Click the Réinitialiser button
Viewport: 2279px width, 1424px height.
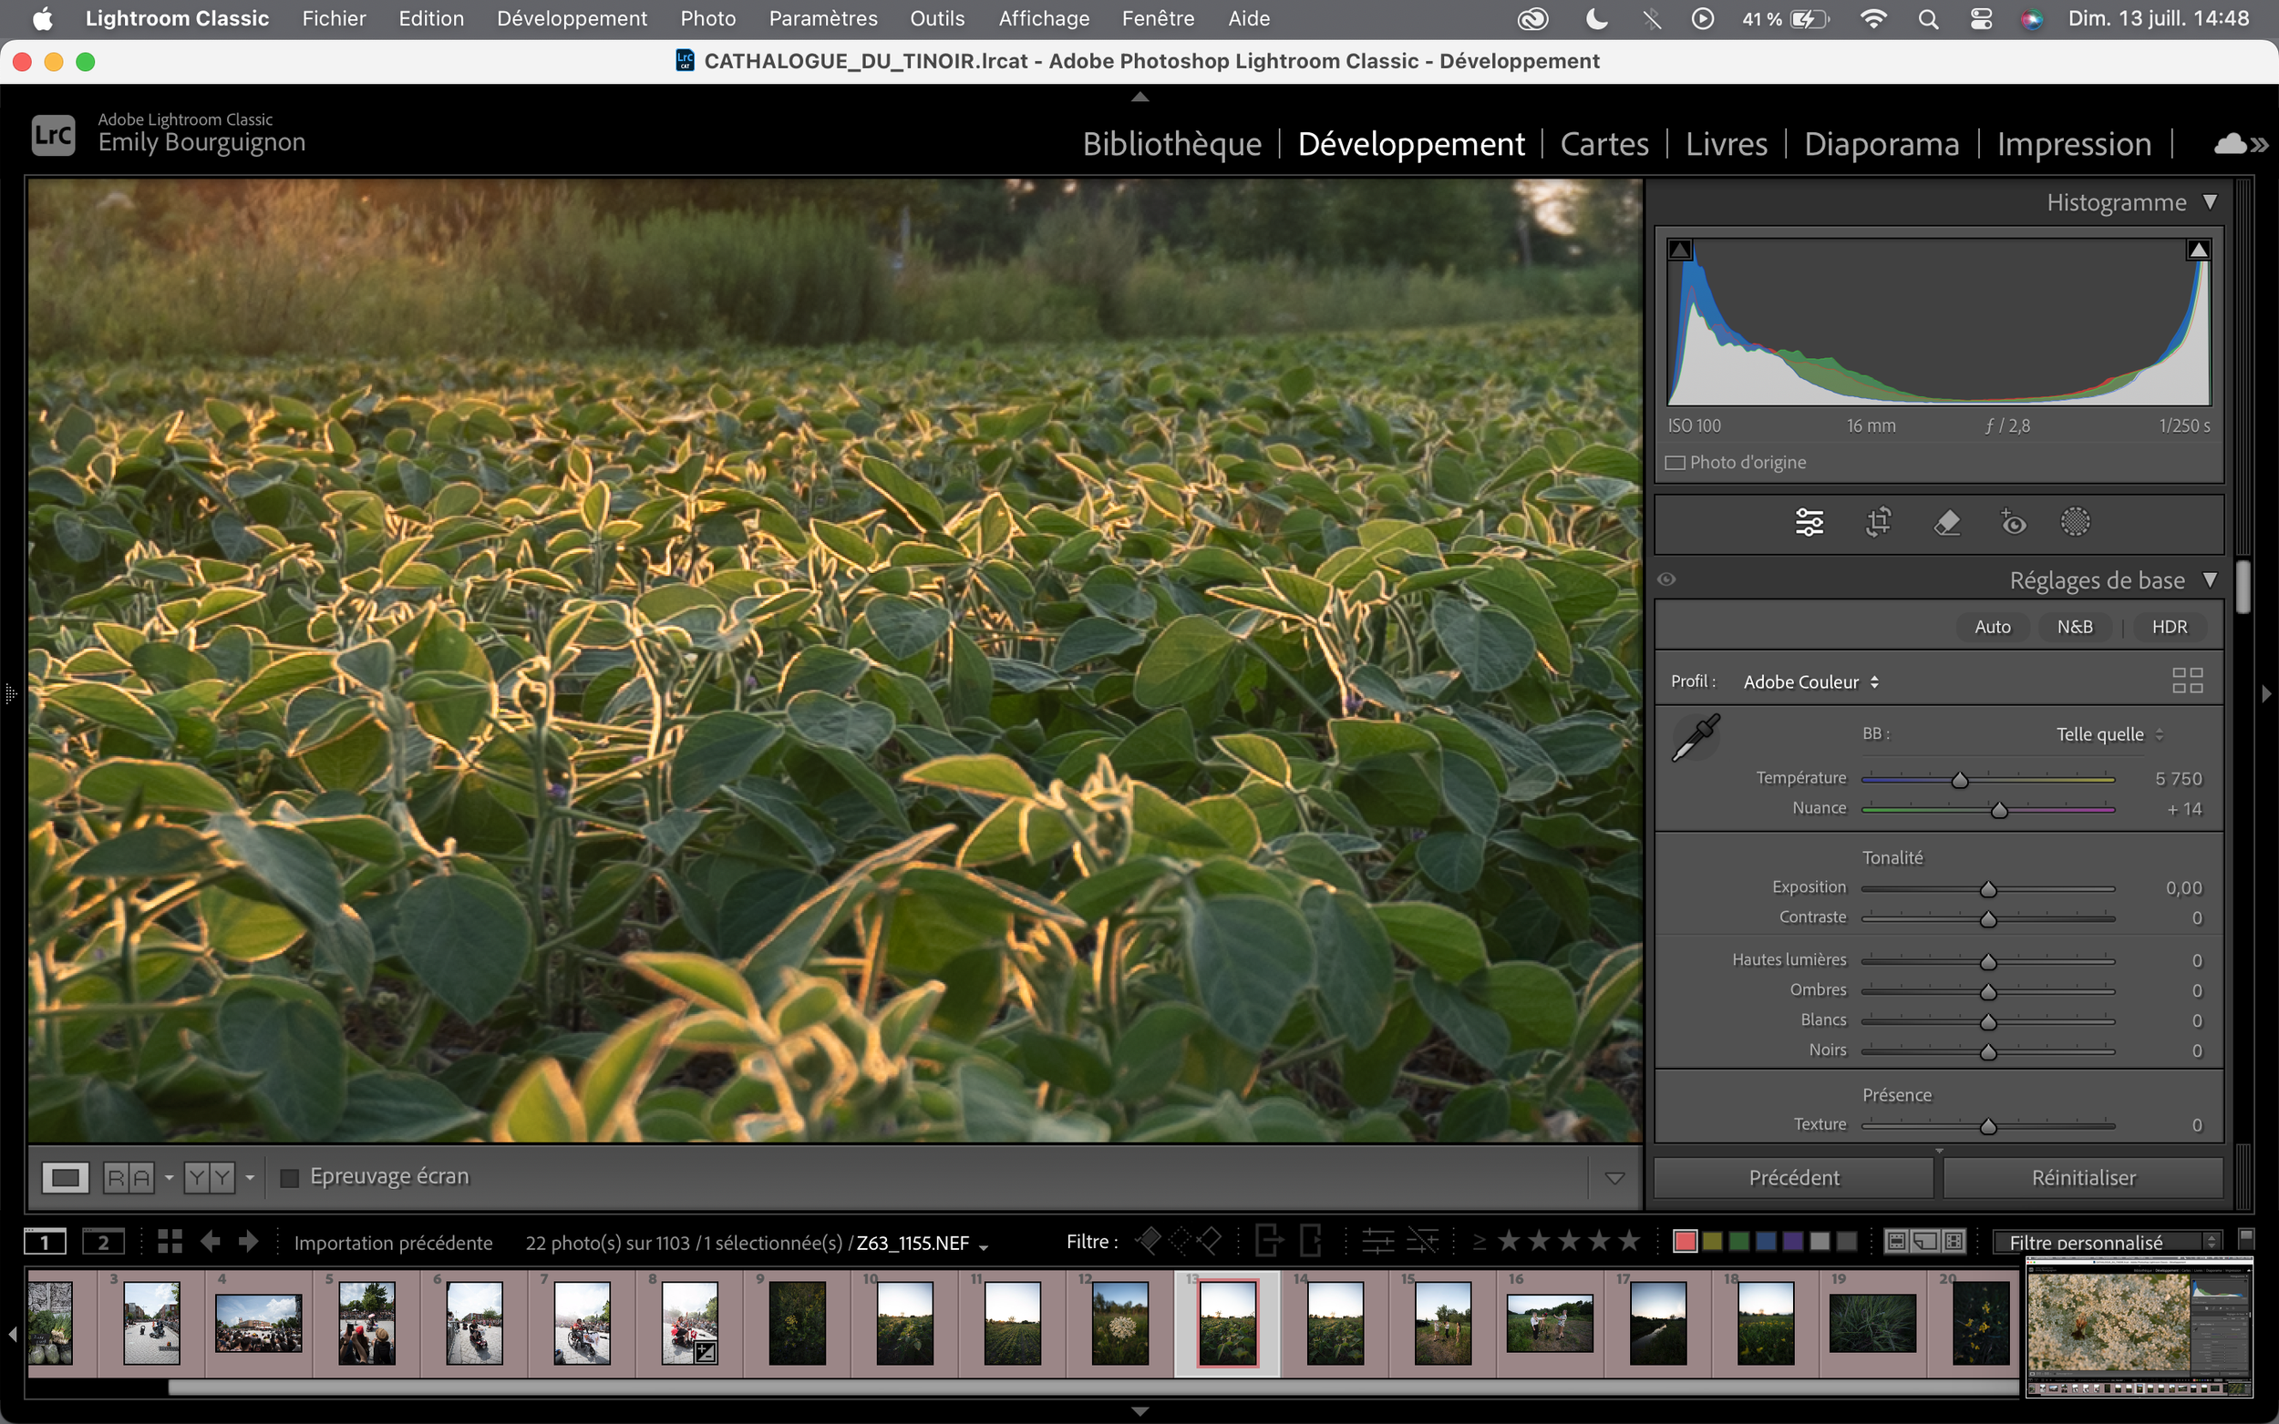2082,1177
